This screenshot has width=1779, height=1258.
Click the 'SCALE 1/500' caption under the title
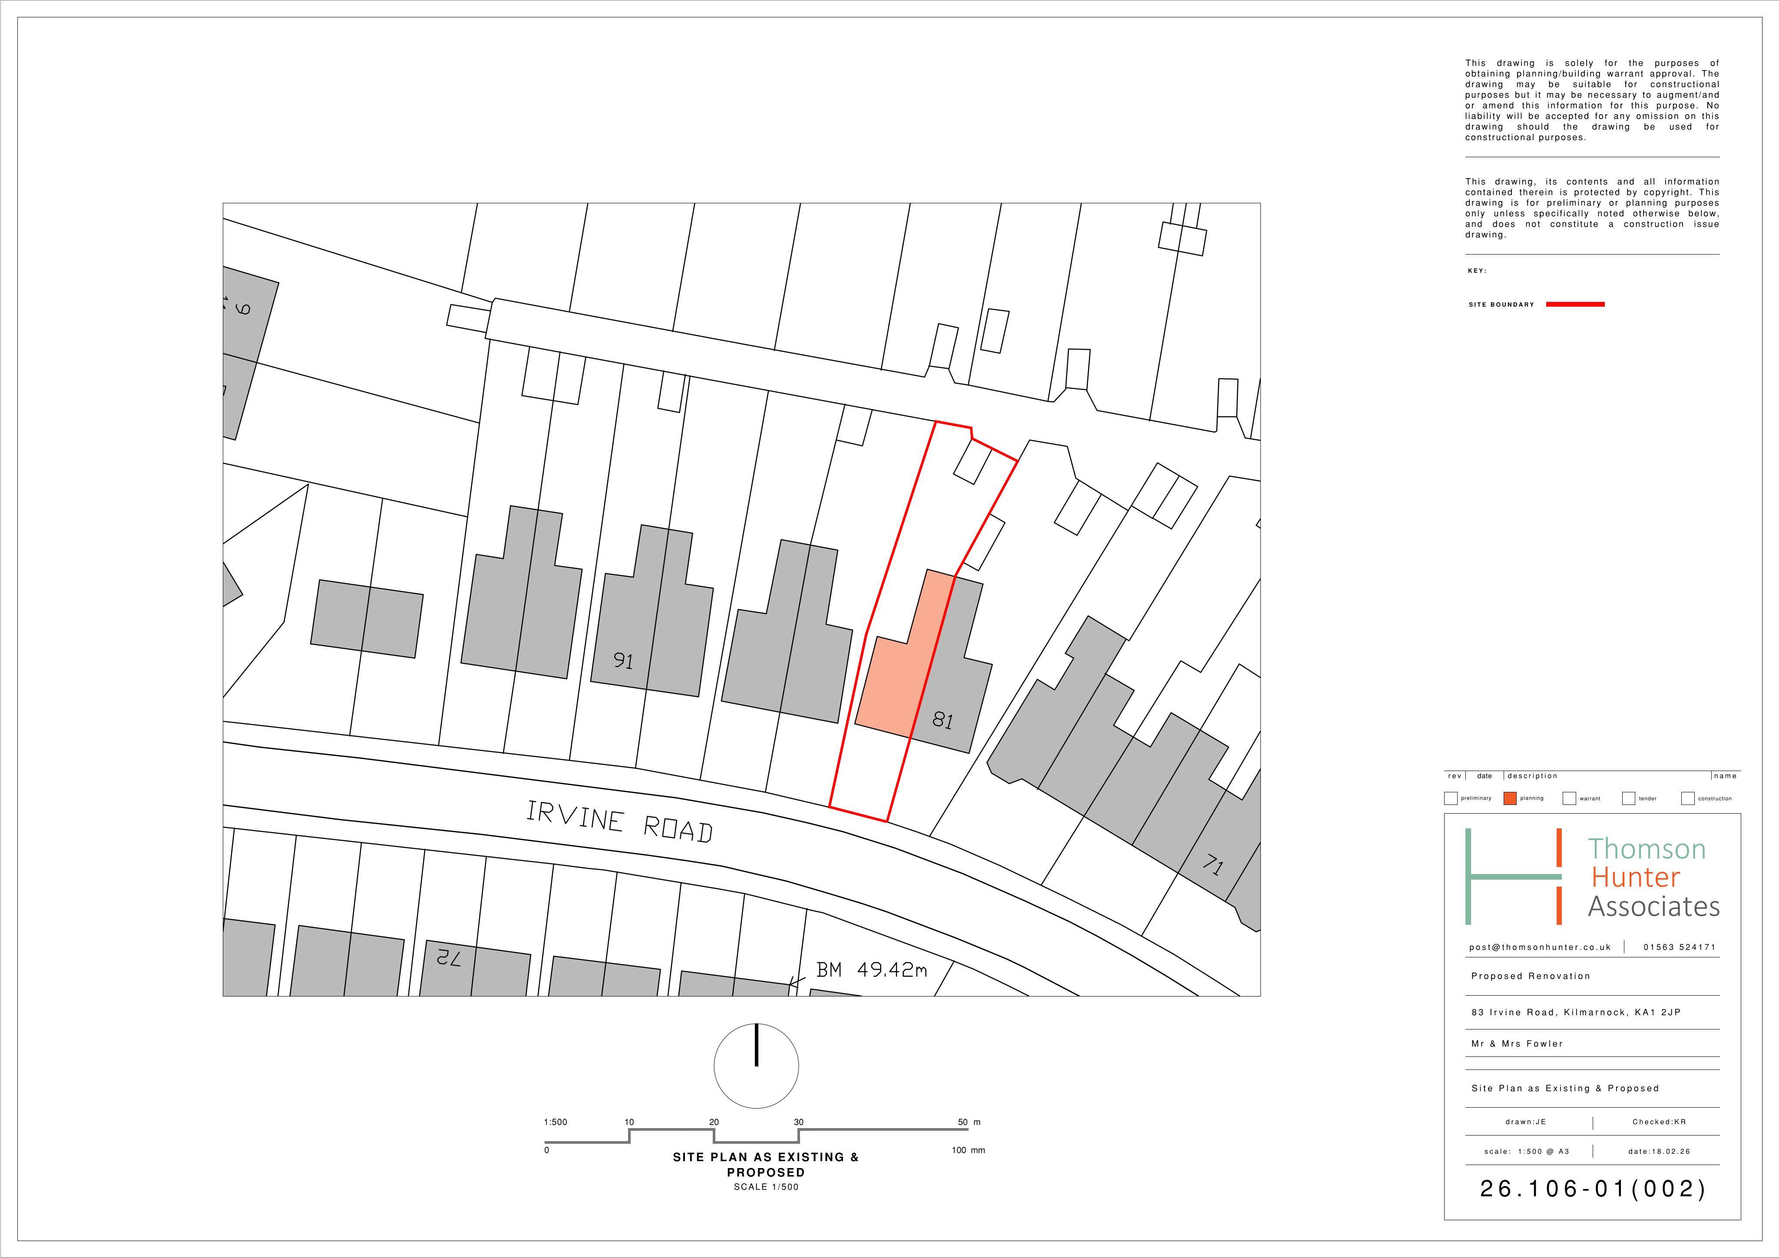(766, 1187)
